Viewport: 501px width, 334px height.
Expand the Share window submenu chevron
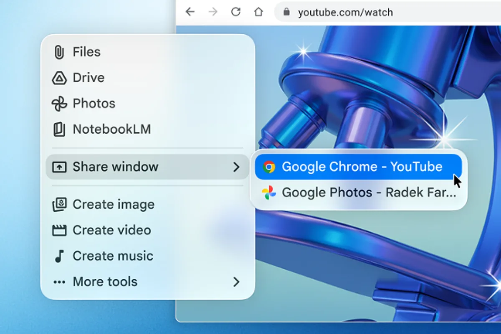tap(236, 167)
